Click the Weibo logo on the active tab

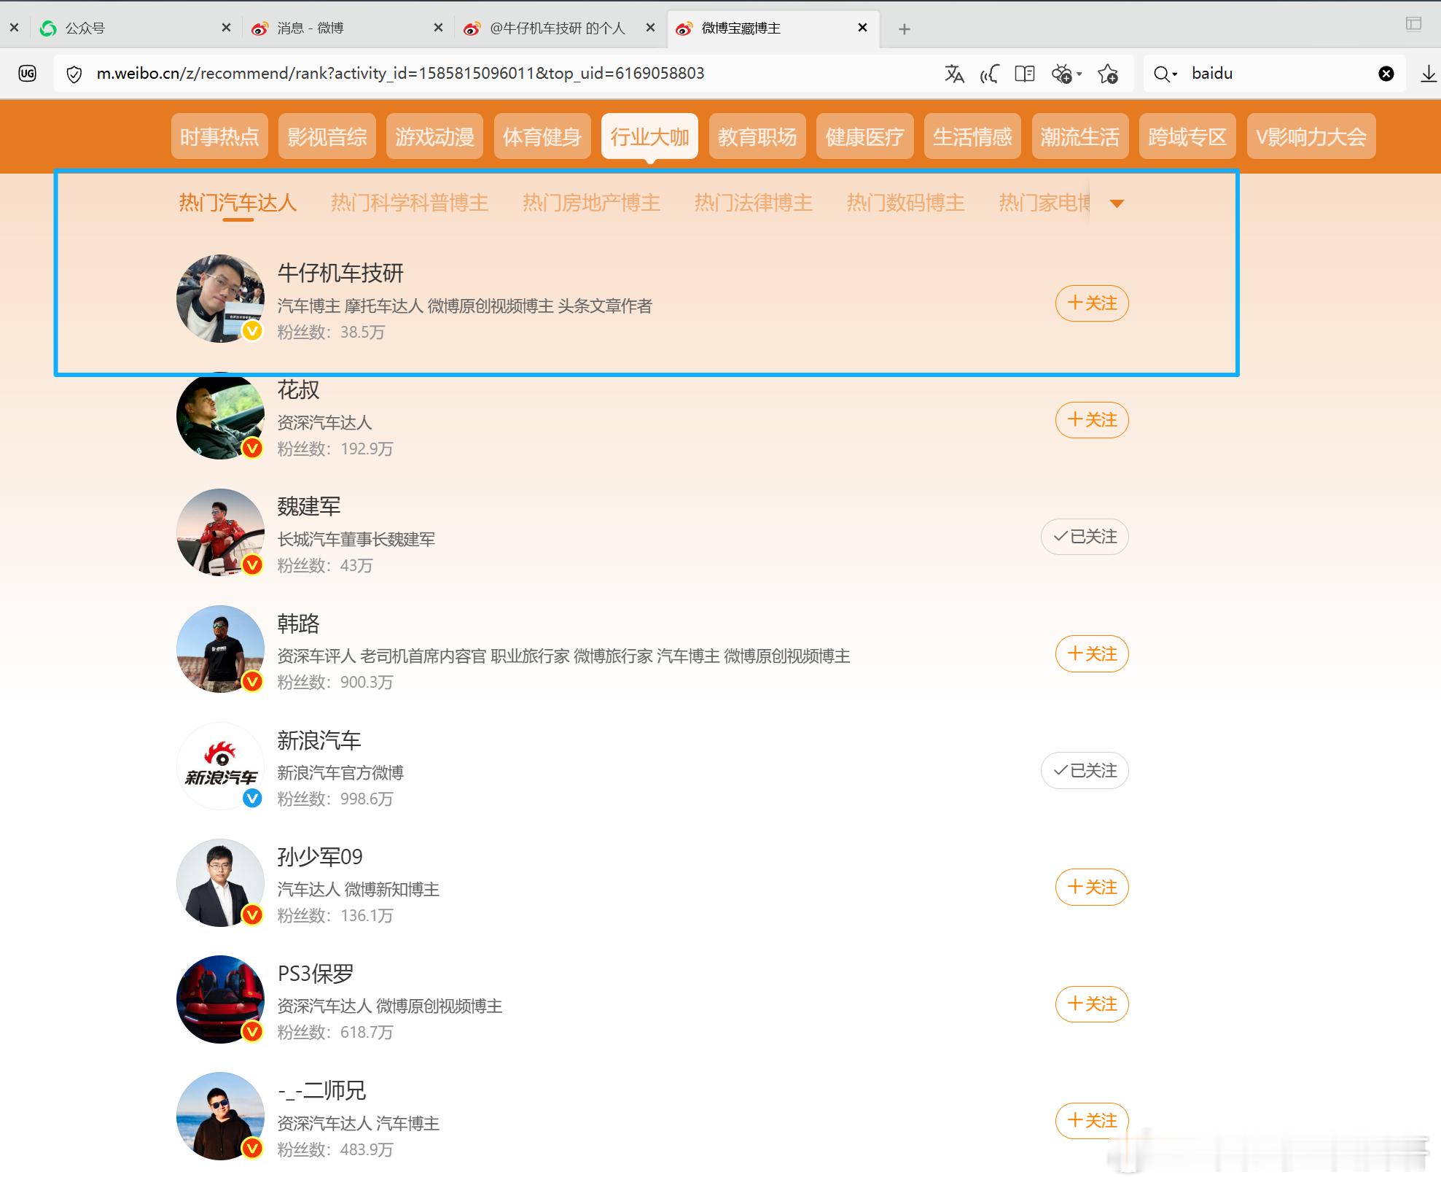click(684, 28)
